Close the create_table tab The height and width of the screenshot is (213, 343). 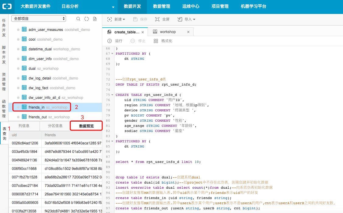pos(143,32)
